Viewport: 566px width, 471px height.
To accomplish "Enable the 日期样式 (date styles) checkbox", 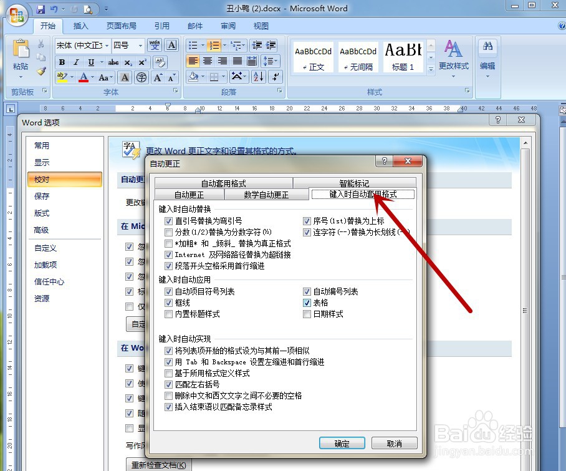I will coord(307,314).
